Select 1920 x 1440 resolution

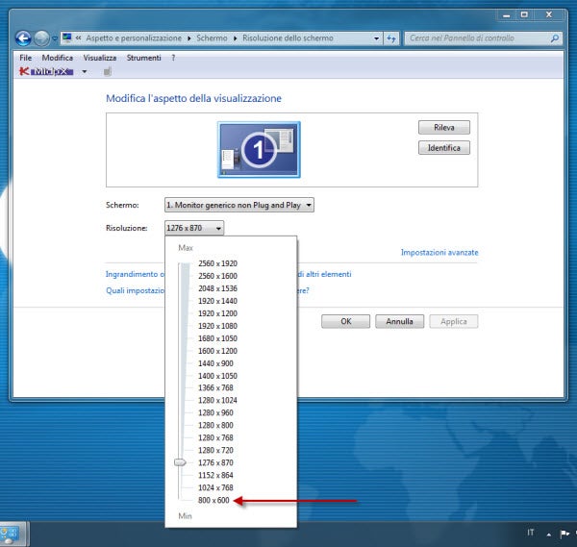(217, 301)
